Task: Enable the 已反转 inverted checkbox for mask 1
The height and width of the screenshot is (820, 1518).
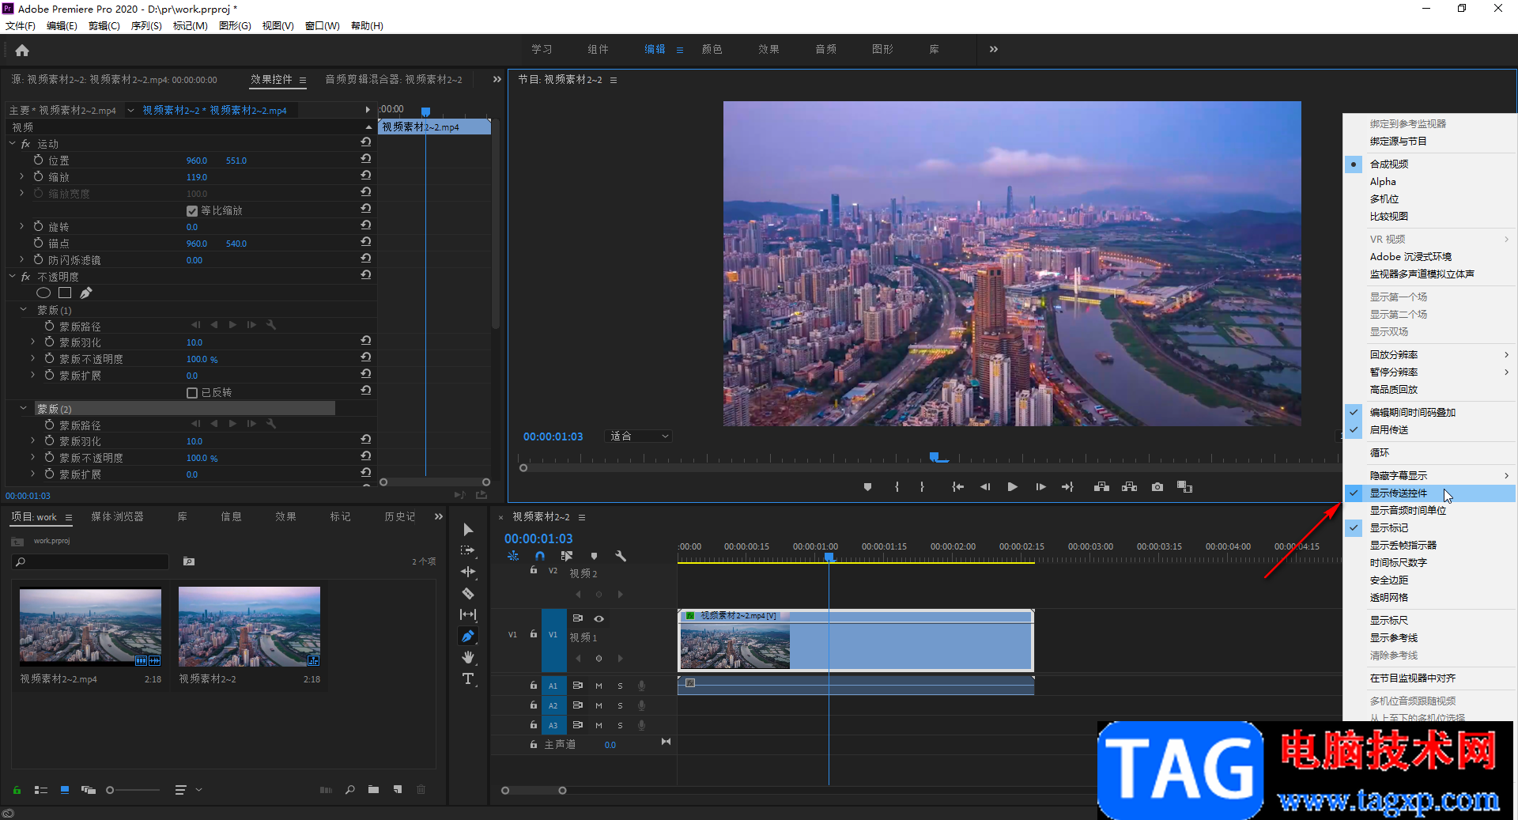Action: click(x=192, y=393)
